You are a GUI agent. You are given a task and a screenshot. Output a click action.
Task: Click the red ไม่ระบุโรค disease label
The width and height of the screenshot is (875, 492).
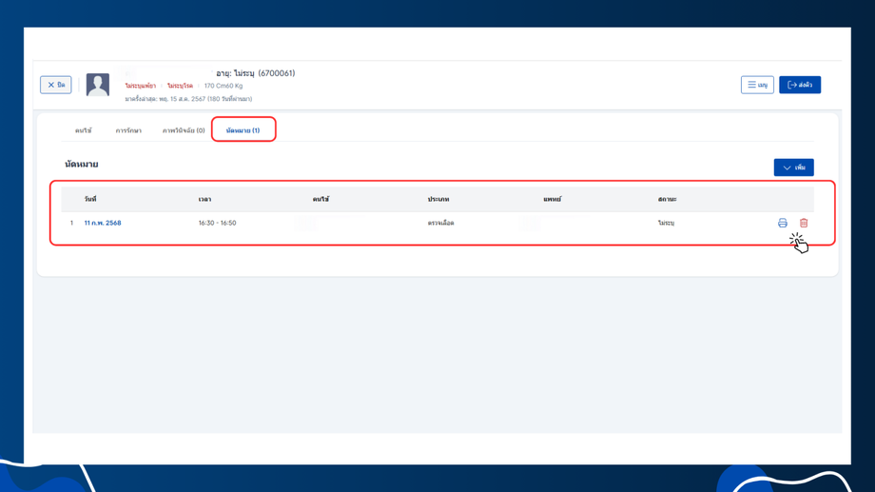point(180,86)
